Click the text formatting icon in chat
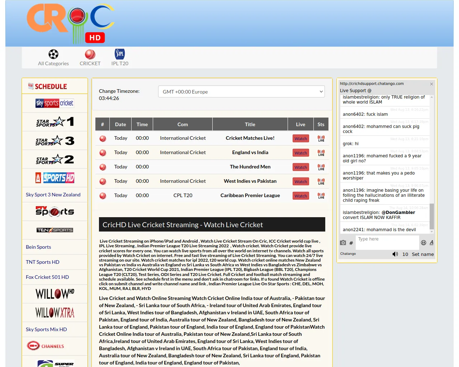Screen dimensions: 459x367 coord(431,243)
